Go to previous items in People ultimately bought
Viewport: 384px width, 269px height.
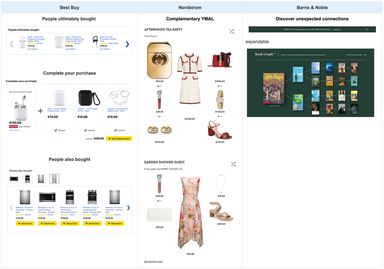12,44
